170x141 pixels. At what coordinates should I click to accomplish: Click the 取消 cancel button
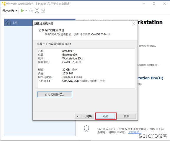click(x=126, y=116)
